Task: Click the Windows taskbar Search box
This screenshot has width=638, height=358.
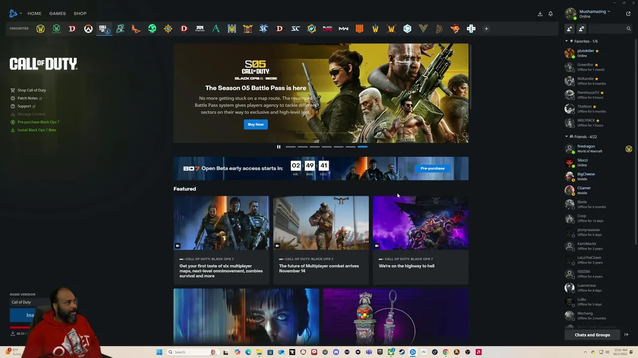Action: [192, 352]
